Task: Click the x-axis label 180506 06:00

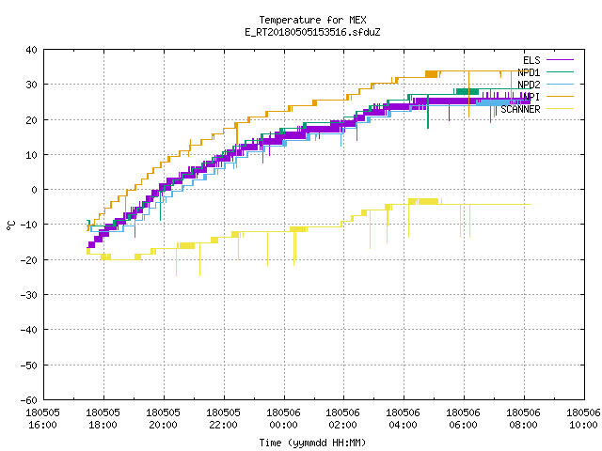Action: click(x=463, y=419)
